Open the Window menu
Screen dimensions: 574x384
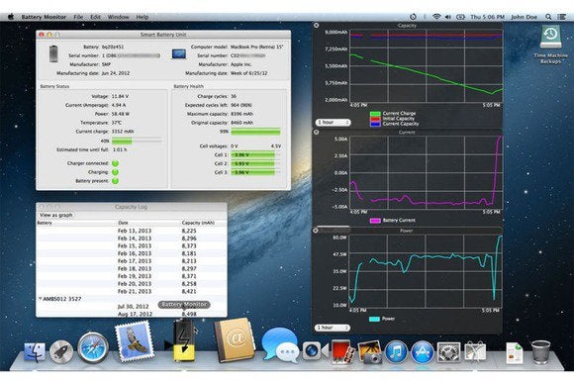click(118, 17)
